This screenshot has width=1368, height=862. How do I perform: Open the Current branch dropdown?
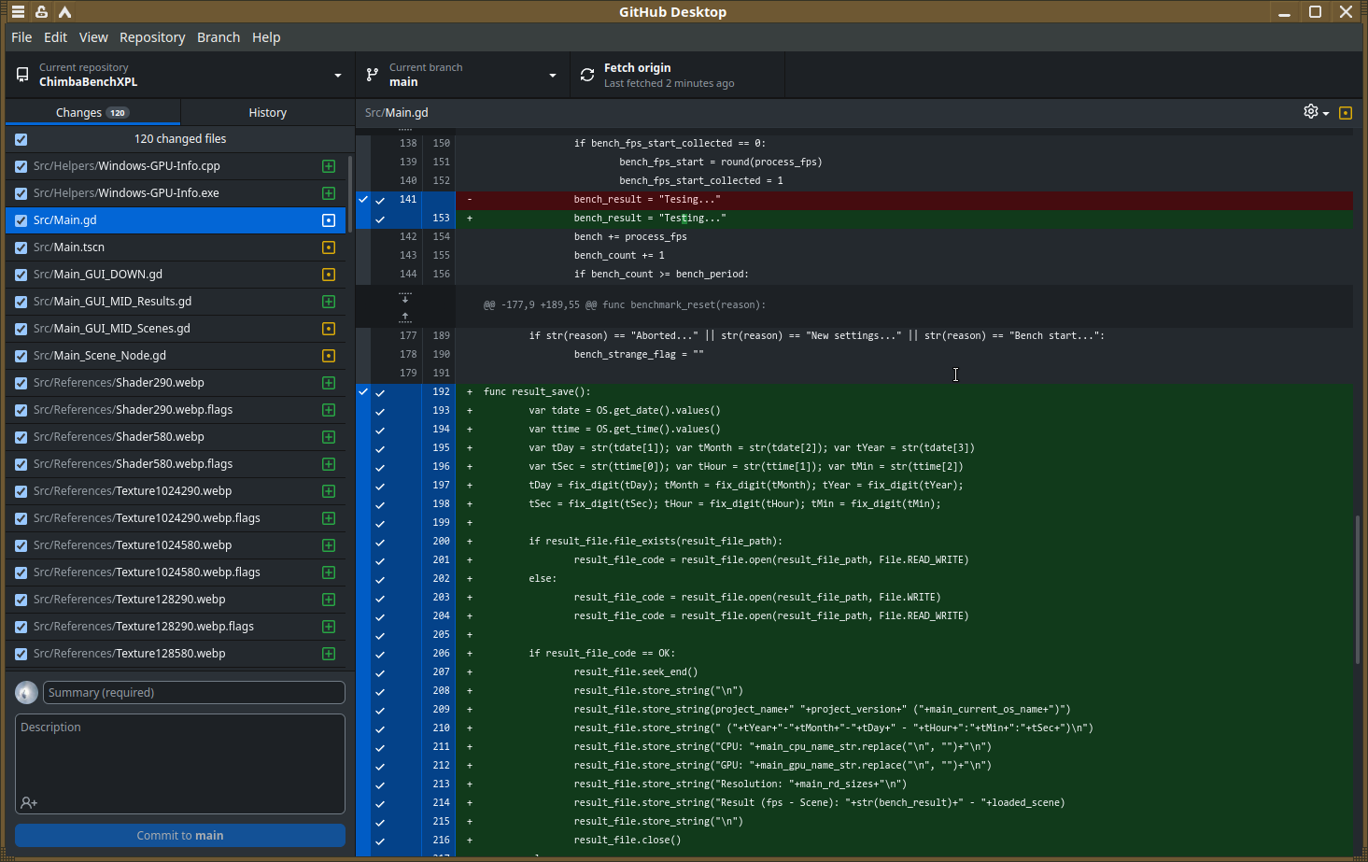tap(463, 75)
